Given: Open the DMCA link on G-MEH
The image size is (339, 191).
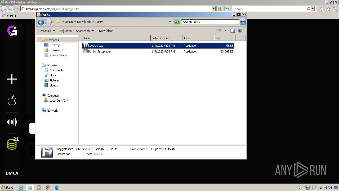Looking at the screenshot, I should pyautogui.click(x=12, y=173).
